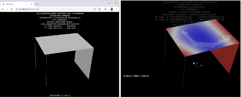Open the zoom magnifier in address bar
The height and width of the screenshot is (97, 241).
(95, 9)
